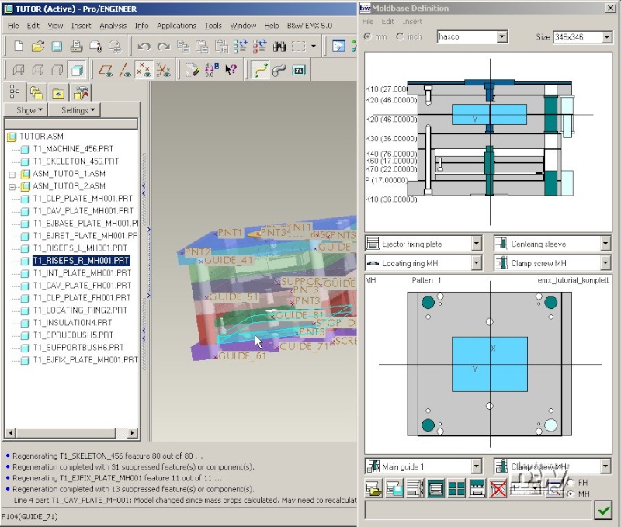Click the load moldbase assembly folder icon
This screenshot has height=527, width=621.
click(374, 488)
